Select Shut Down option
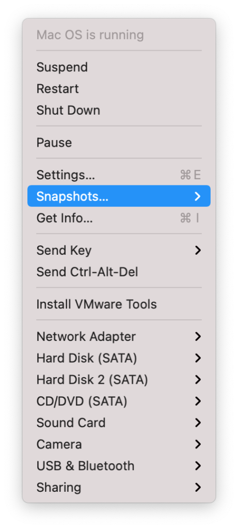 pos(119,111)
